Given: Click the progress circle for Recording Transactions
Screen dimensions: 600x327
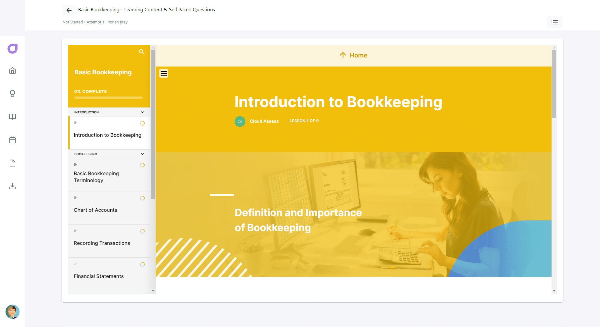Looking at the screenshot, I should [142, 231].
